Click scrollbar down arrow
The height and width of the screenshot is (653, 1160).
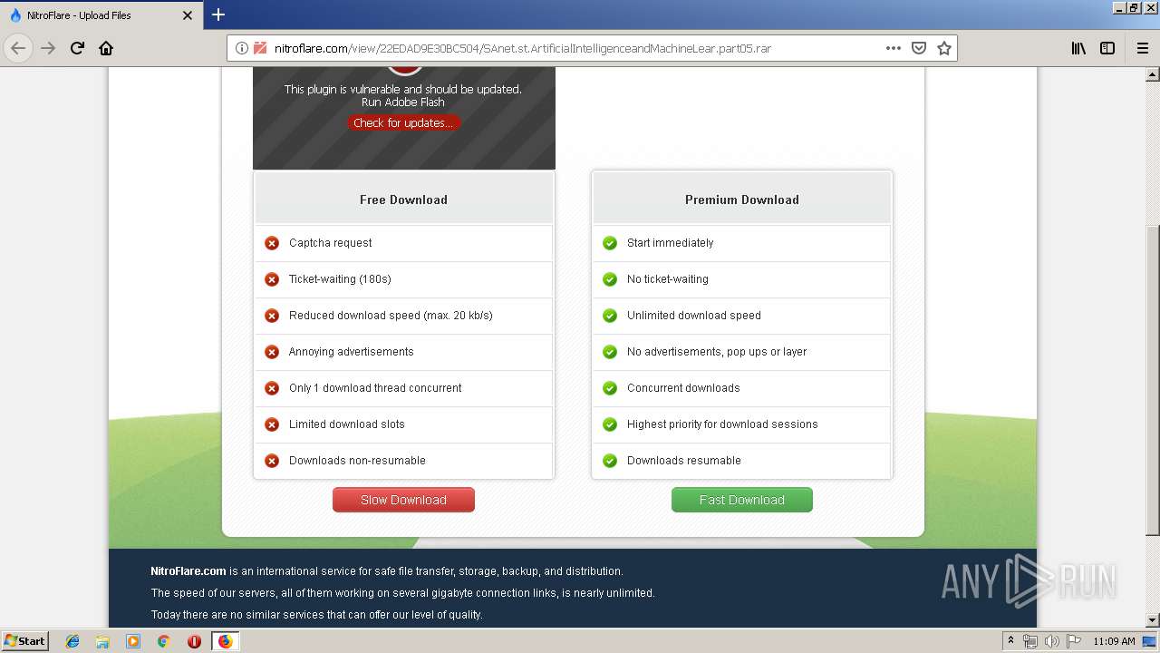(1152, 620)
